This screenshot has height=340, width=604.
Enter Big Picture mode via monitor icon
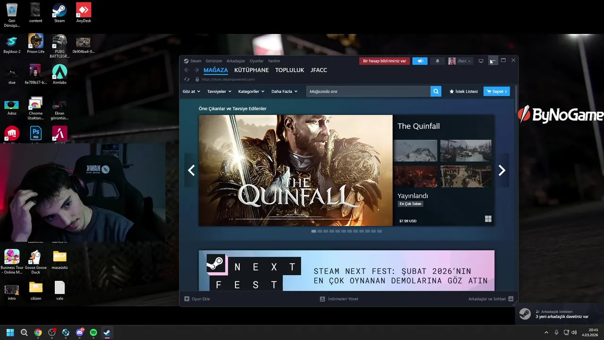coord(481,61)
